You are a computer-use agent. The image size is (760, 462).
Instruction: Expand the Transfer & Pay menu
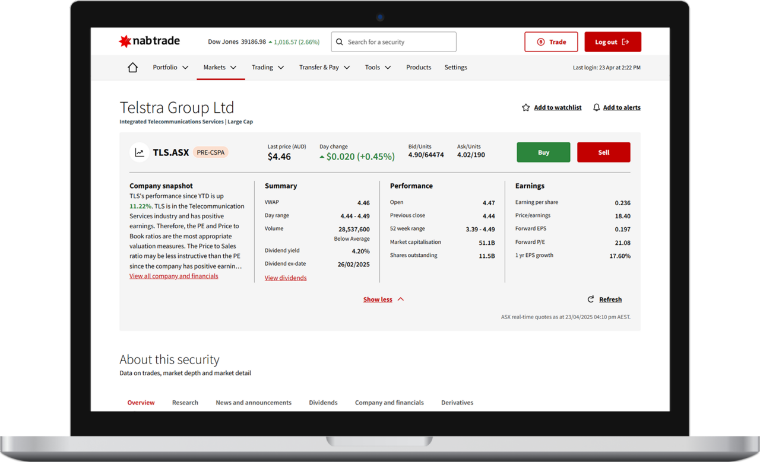324,68
